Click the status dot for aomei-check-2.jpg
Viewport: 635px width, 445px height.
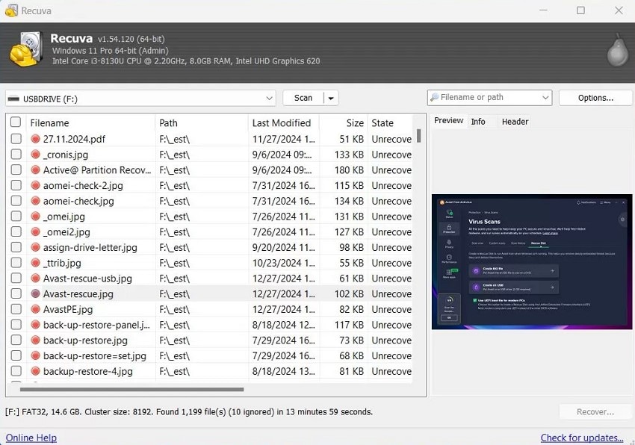coord(36,185)
